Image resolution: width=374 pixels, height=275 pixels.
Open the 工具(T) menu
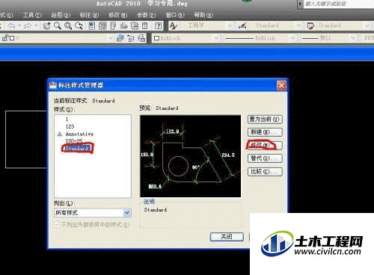tap(32, 15)
